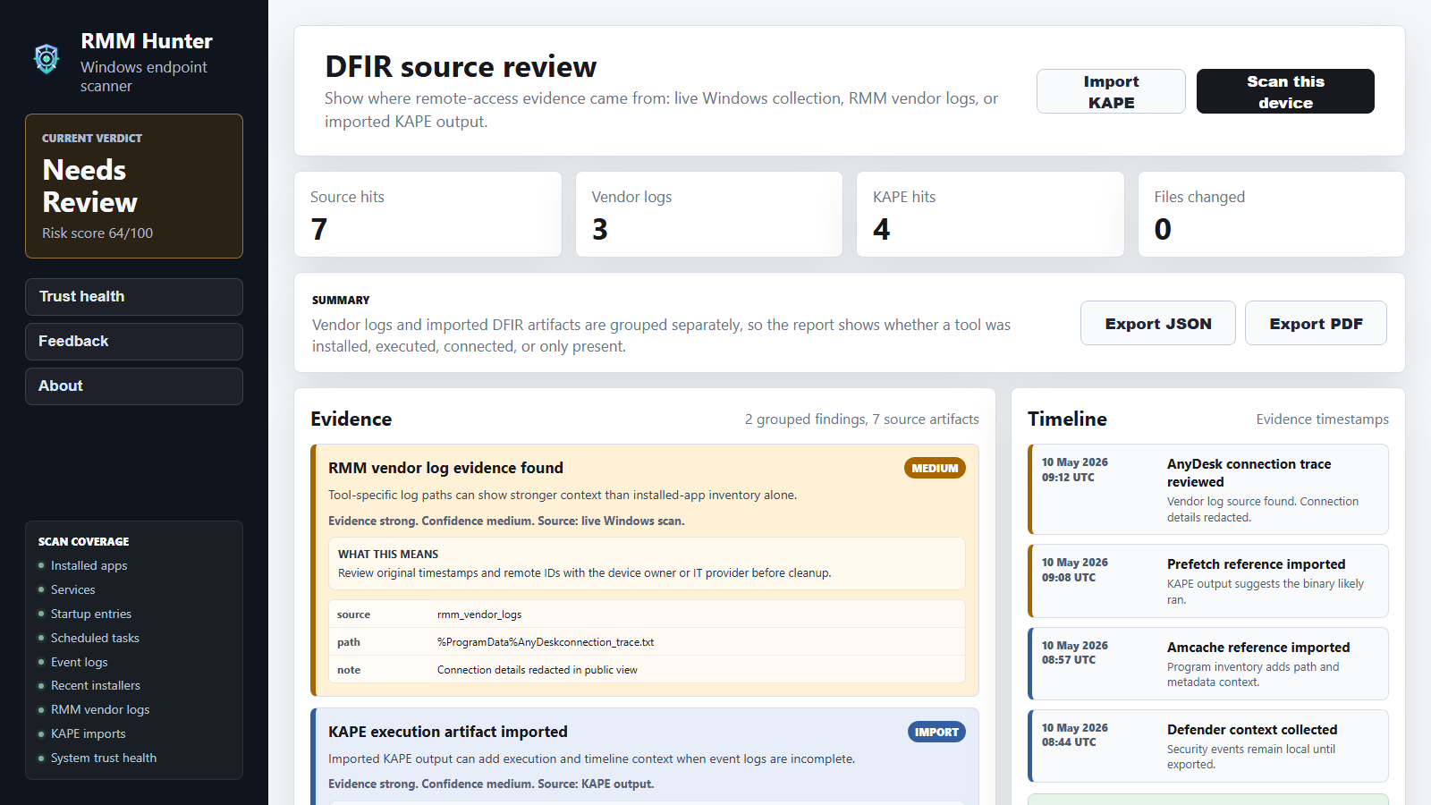Viewport: 1431px width, 805px height.
Task: Click KAPE imports in scan coverage
Action: click(x=88, y=733)
